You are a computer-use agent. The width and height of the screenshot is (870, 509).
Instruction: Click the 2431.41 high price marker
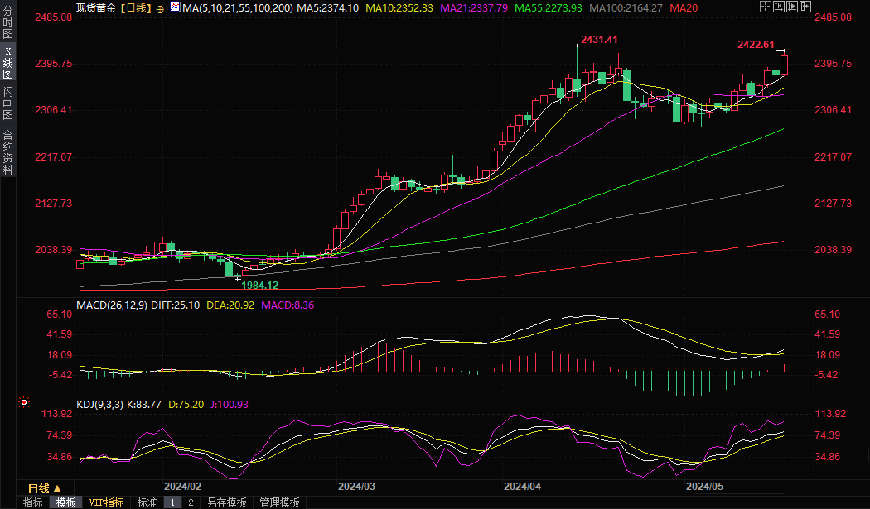(599, 40)
